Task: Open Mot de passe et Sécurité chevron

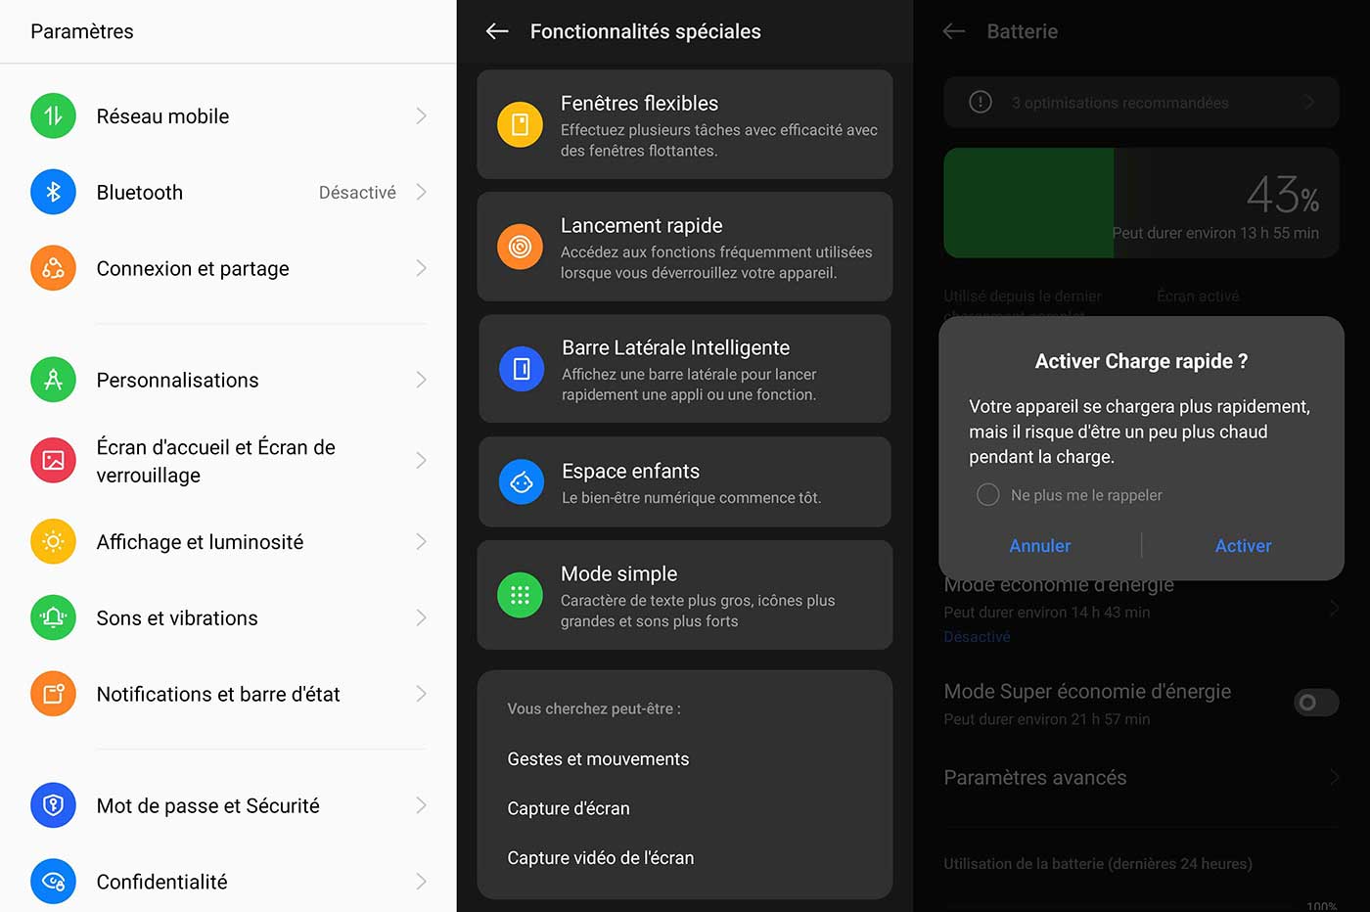Action: pos(421,805)
